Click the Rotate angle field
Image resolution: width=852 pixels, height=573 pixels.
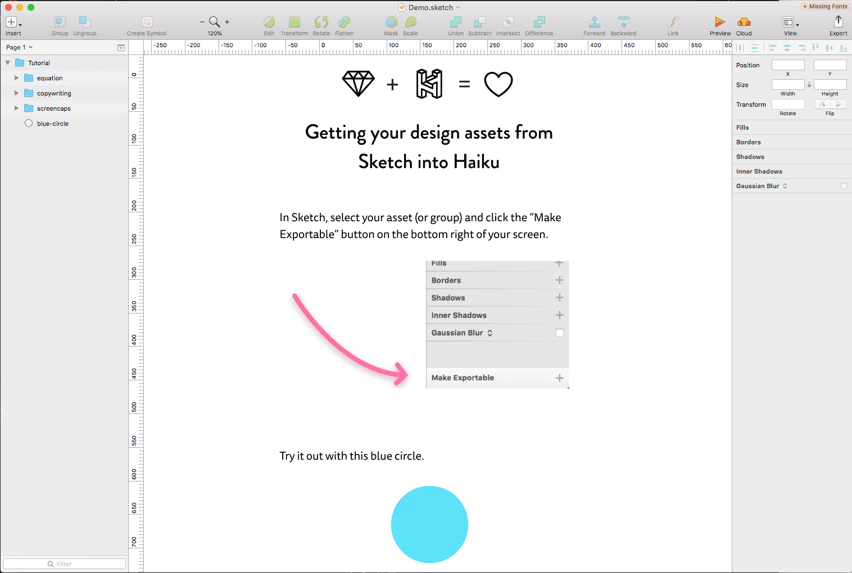point(788,104)
